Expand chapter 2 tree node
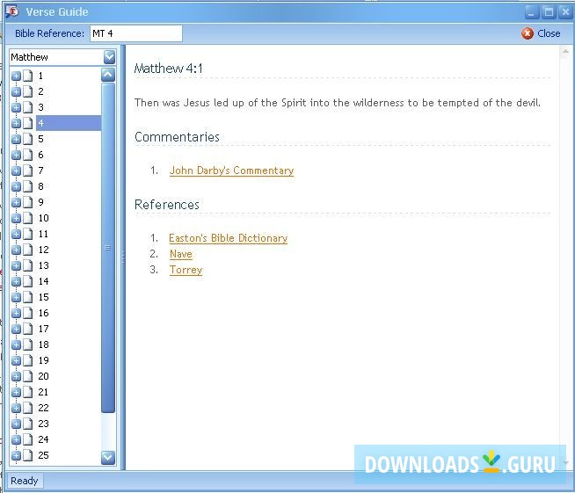 pyautogui.click(x=16, y=91)
